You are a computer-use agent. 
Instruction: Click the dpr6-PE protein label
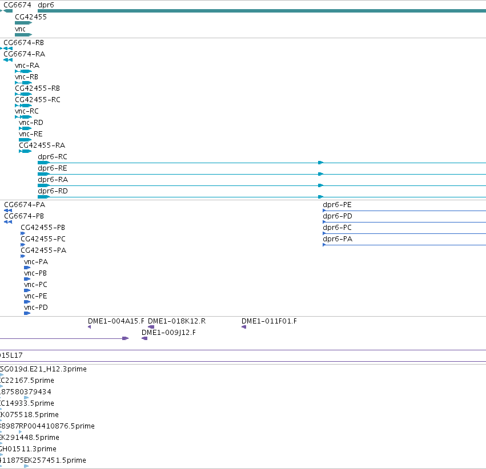click(x=337, y=205)
